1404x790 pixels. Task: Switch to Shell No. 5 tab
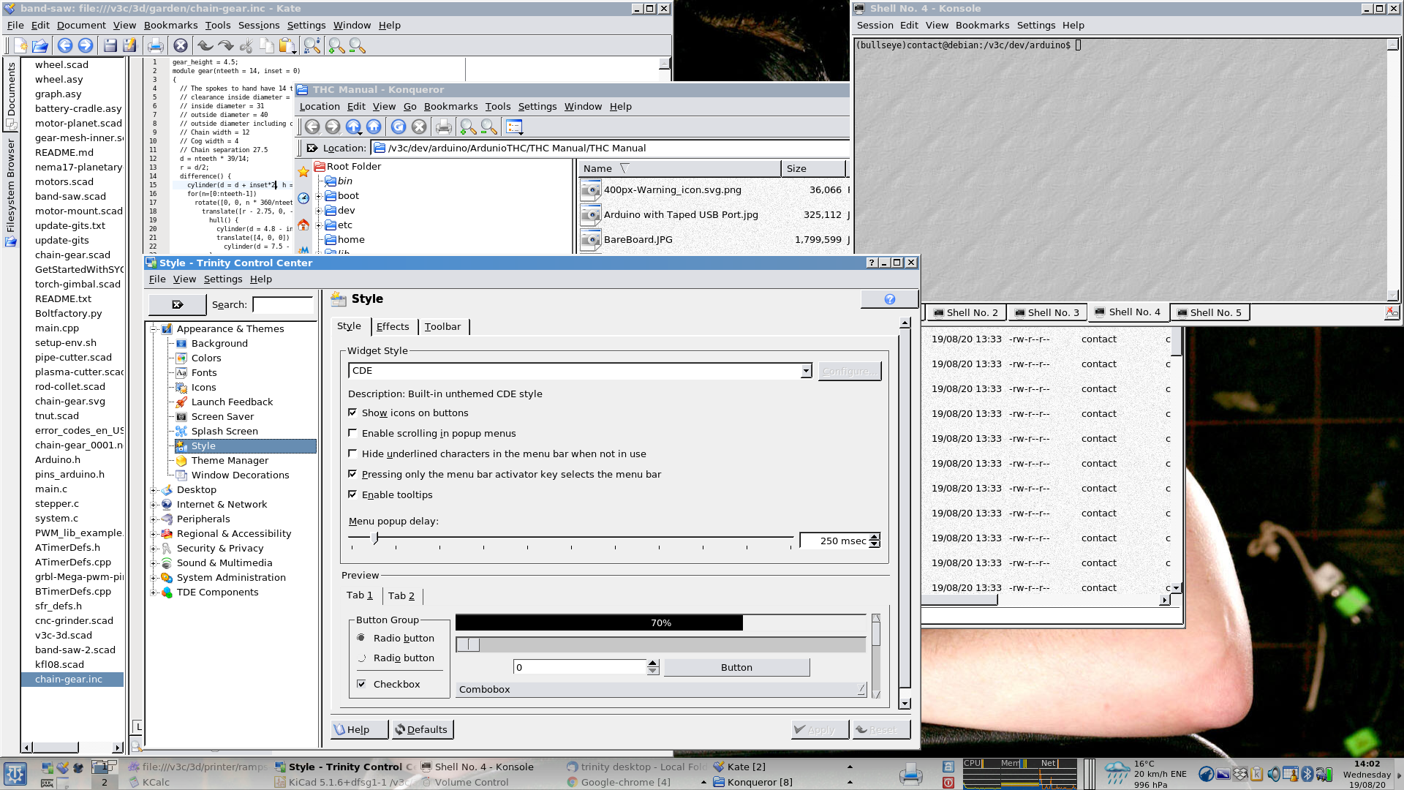click(1209, 312)
